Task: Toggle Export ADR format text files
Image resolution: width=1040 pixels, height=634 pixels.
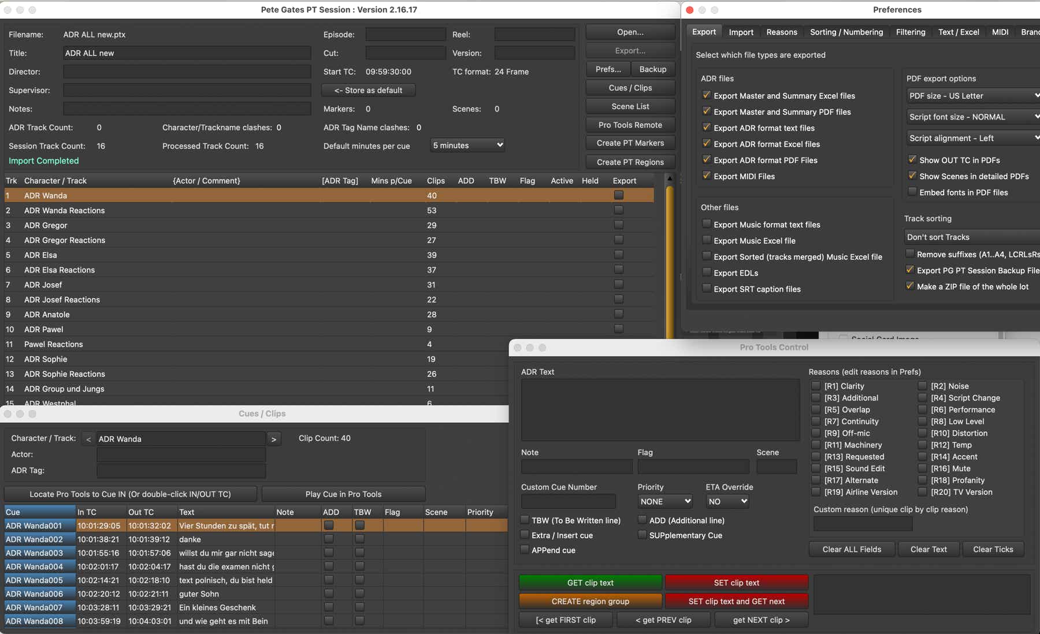Action: coord(706,128)
